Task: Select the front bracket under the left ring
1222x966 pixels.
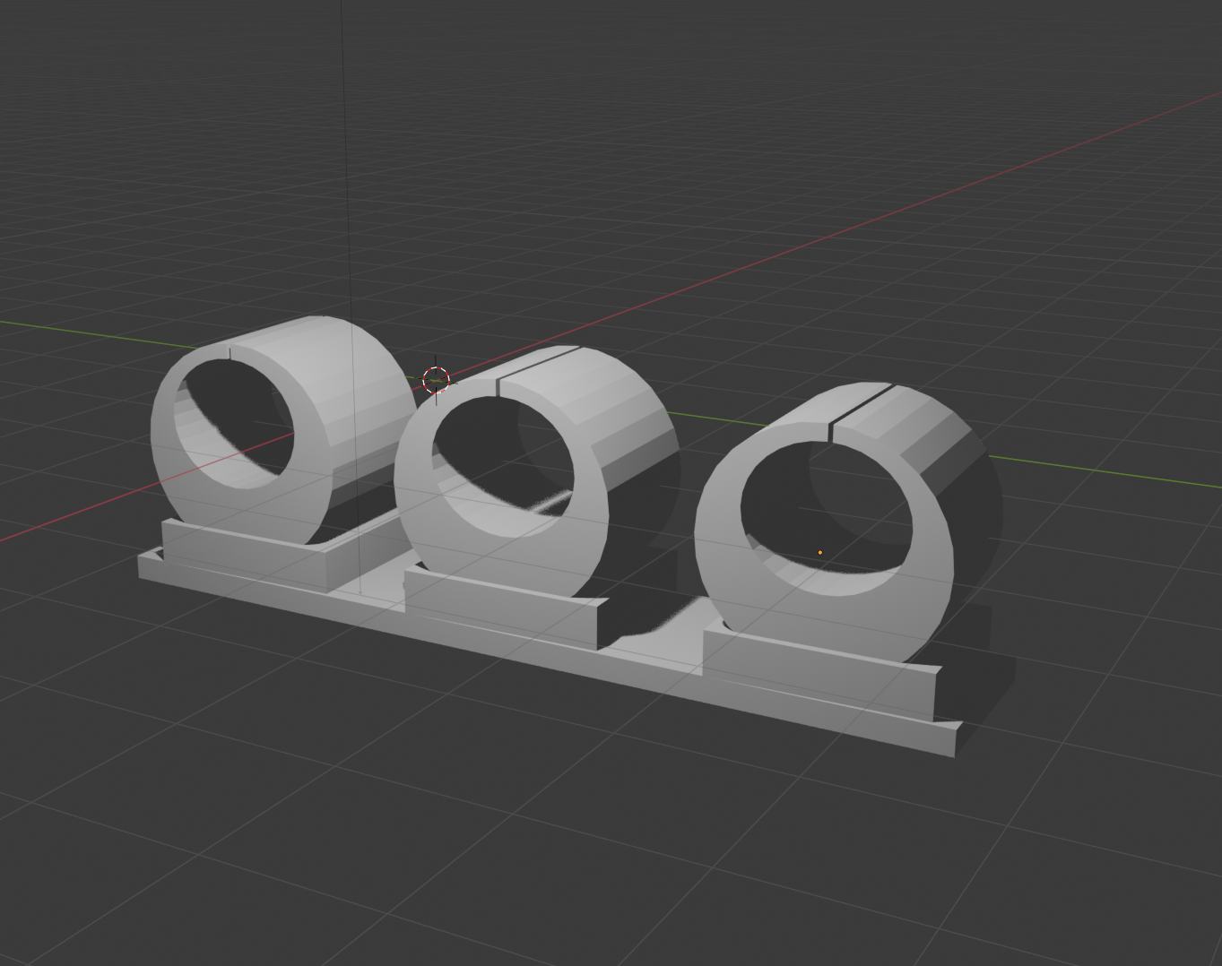Action: (242, 553)
